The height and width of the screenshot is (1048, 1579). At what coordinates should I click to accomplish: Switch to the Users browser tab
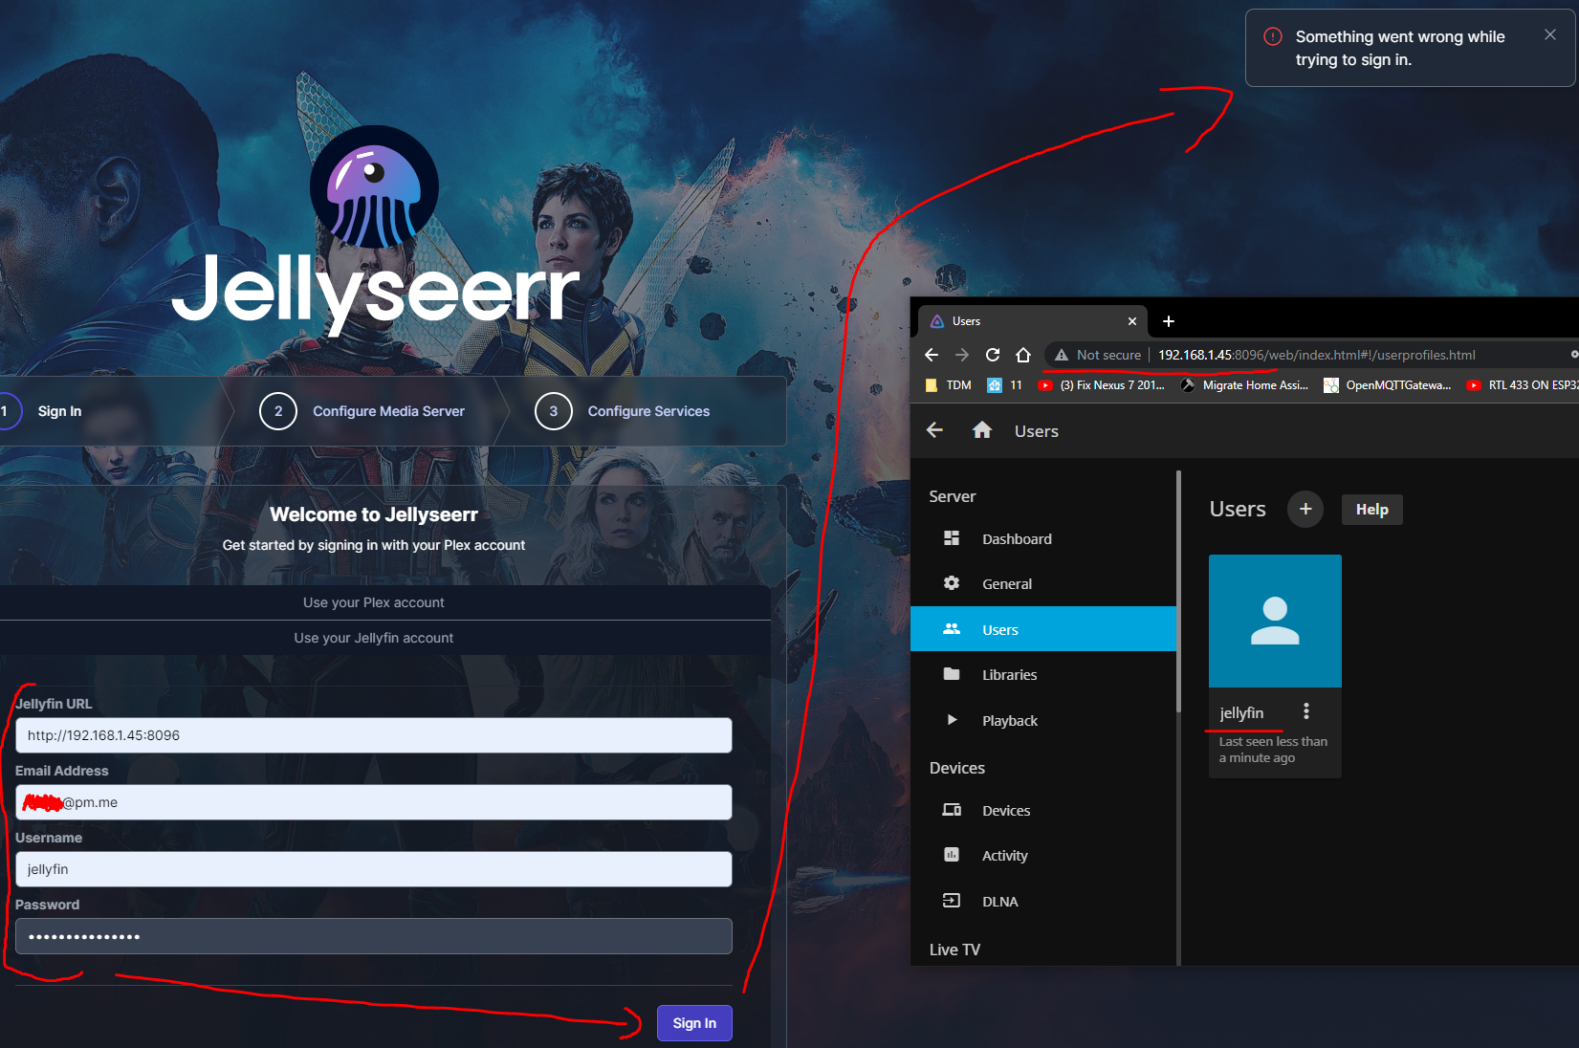[x=965, y=321]
